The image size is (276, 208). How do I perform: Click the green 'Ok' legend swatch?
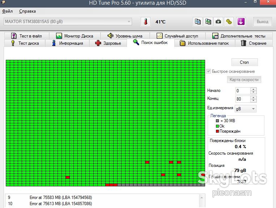click(217, 126)
